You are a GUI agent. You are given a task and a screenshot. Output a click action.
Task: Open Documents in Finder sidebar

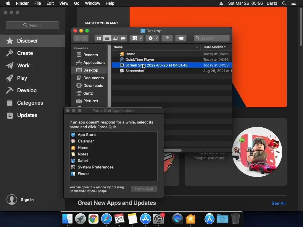(x=89, y=78)
